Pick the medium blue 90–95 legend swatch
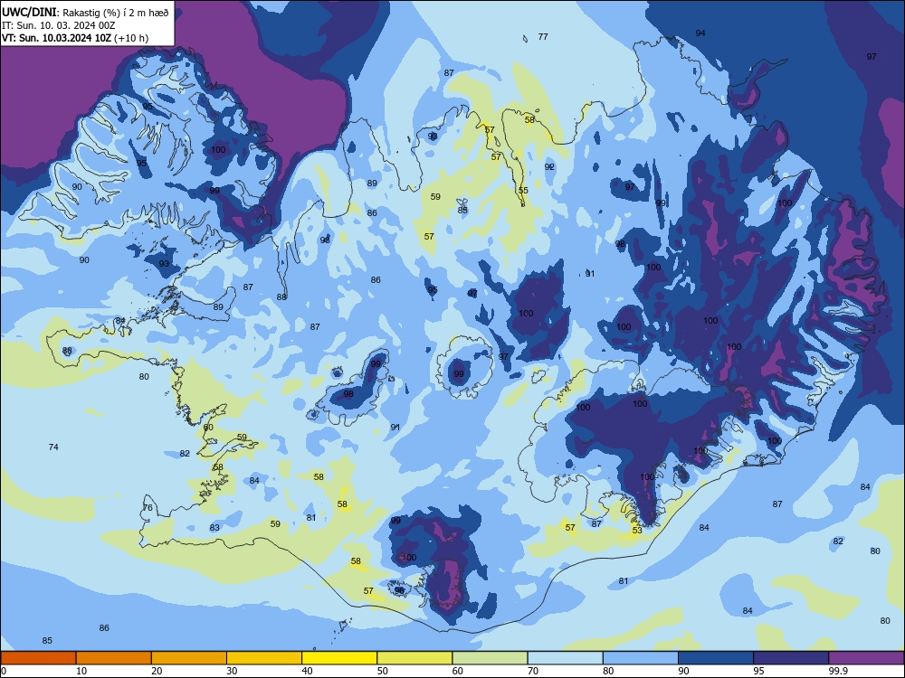Viewport: 905px width, 678px height. point(716,658)
